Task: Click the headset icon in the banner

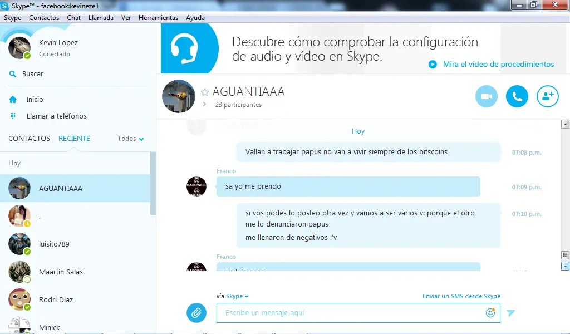Action: 184,48
